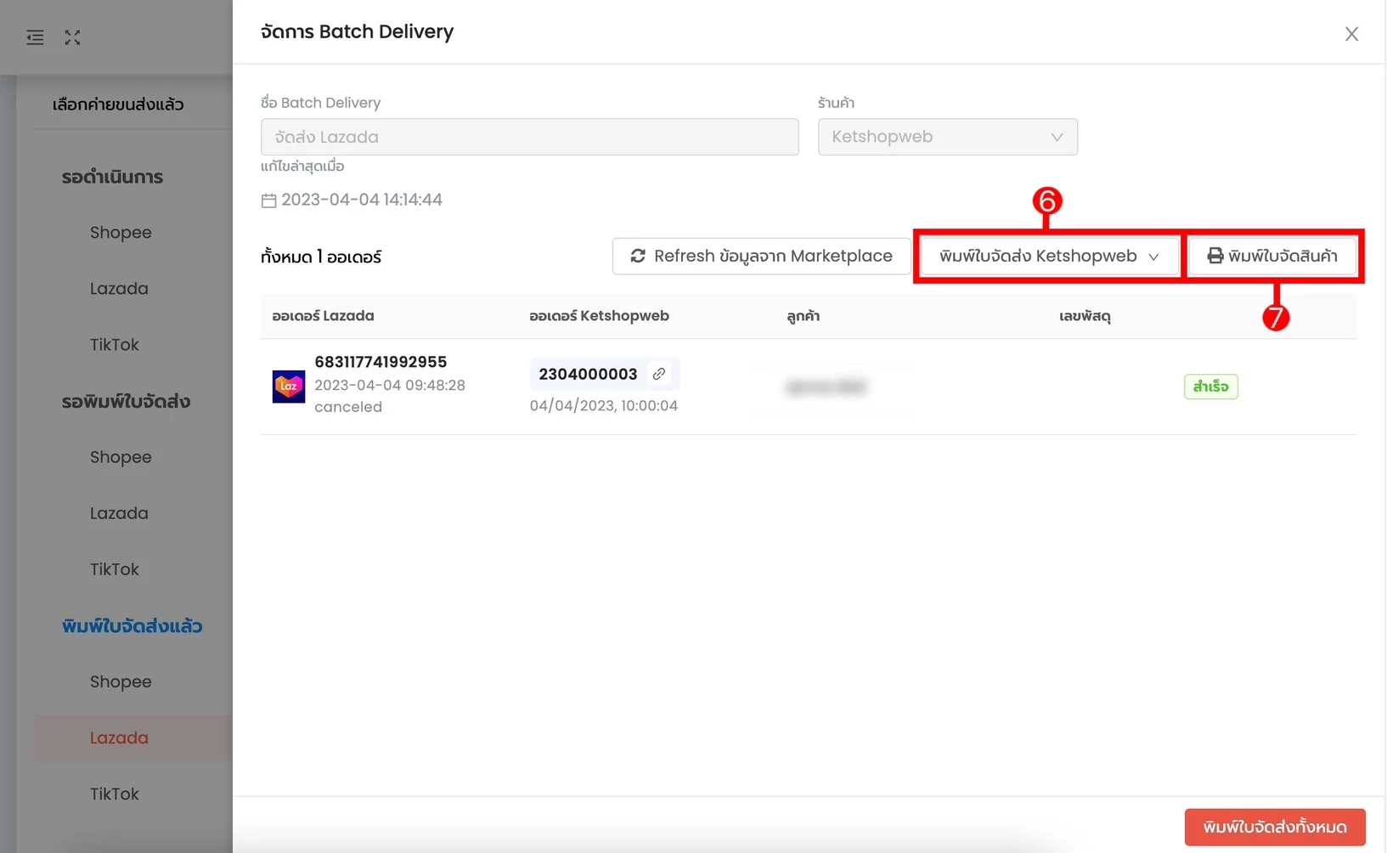Screen dimensions: 1387x853
Task: Click the pending section heading in sidebar
Action: click(112, 177)
